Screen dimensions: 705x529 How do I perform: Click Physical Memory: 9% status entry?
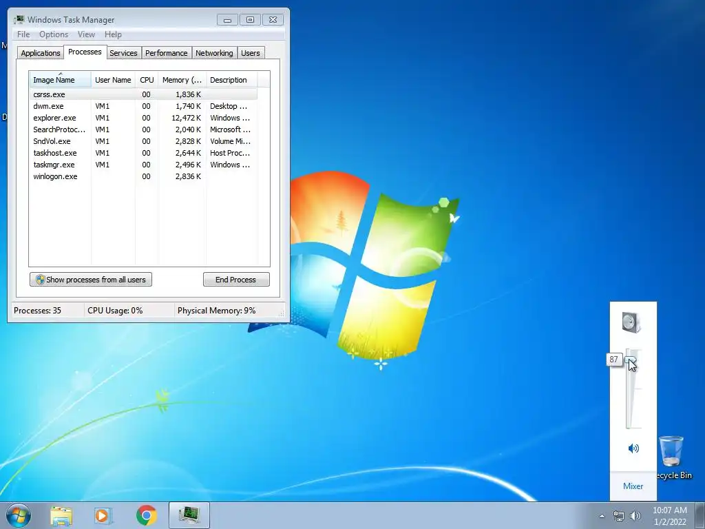pos(216,311)
